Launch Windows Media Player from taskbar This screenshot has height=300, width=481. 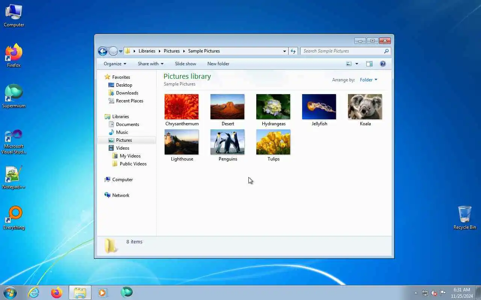click(x=103, y=292)
